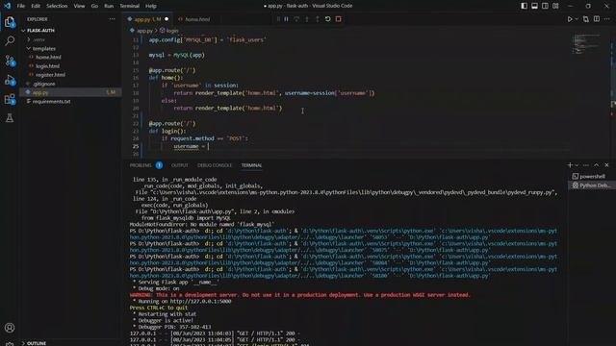Viewport: 616px width, 346px height.
Task: Open http://127.0.0.1:5000 link in terminal
Action: (200, 301)
